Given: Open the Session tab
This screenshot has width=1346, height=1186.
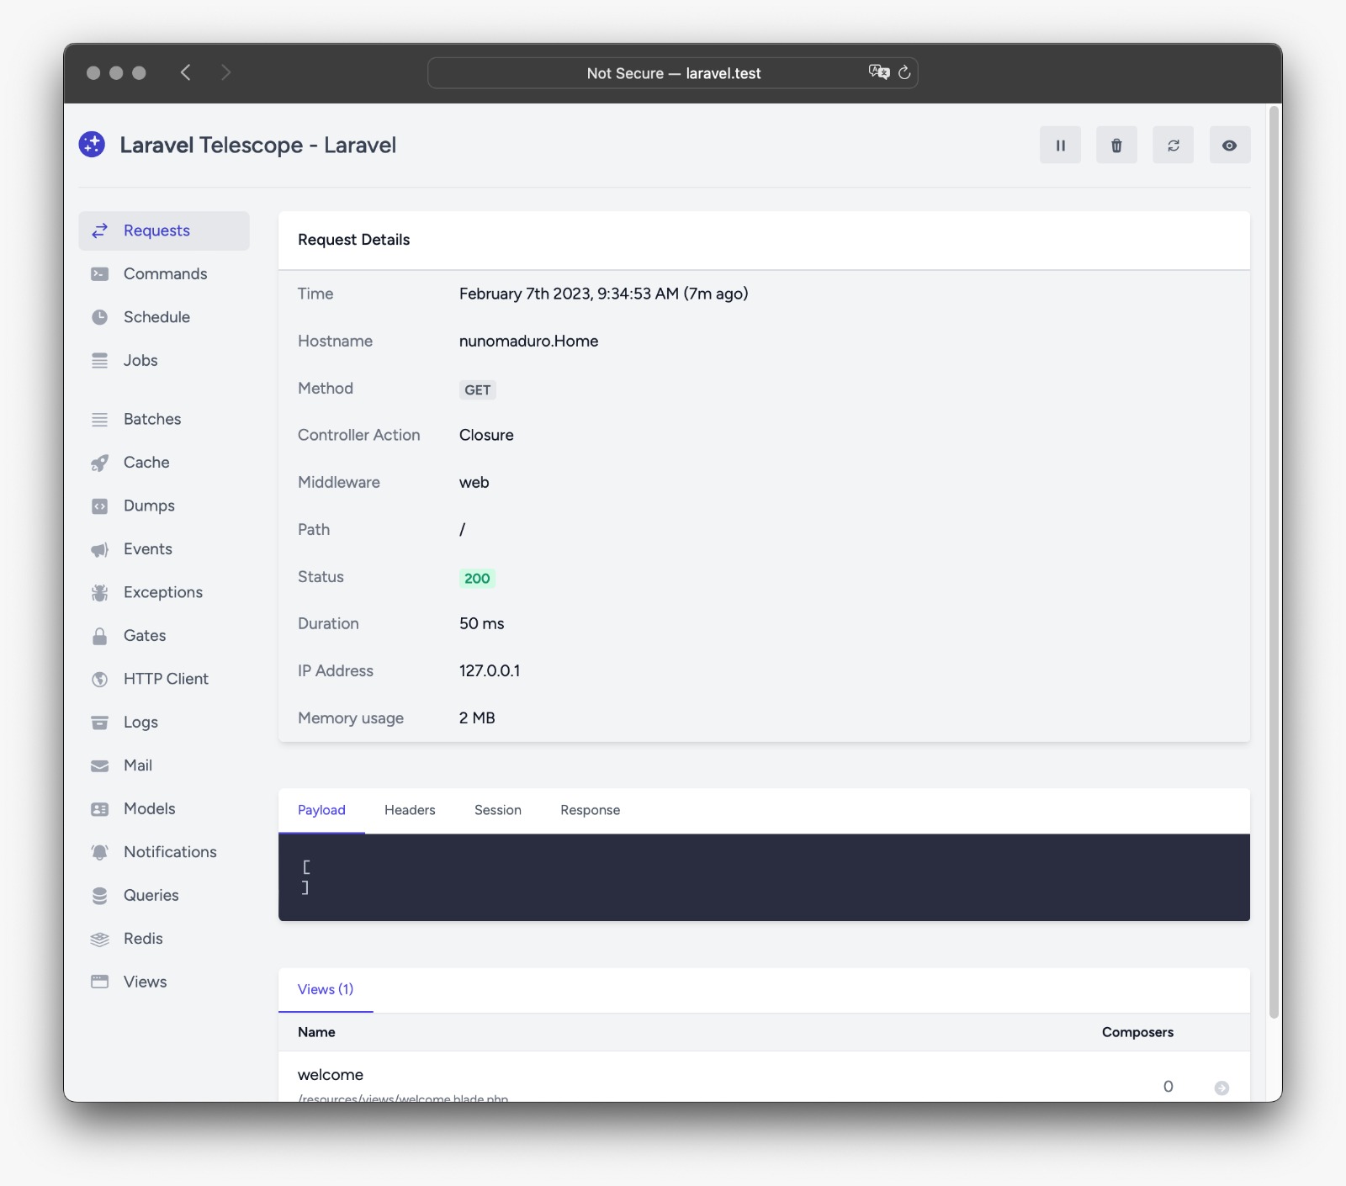Looking at the screenshot, I should 498,810.
